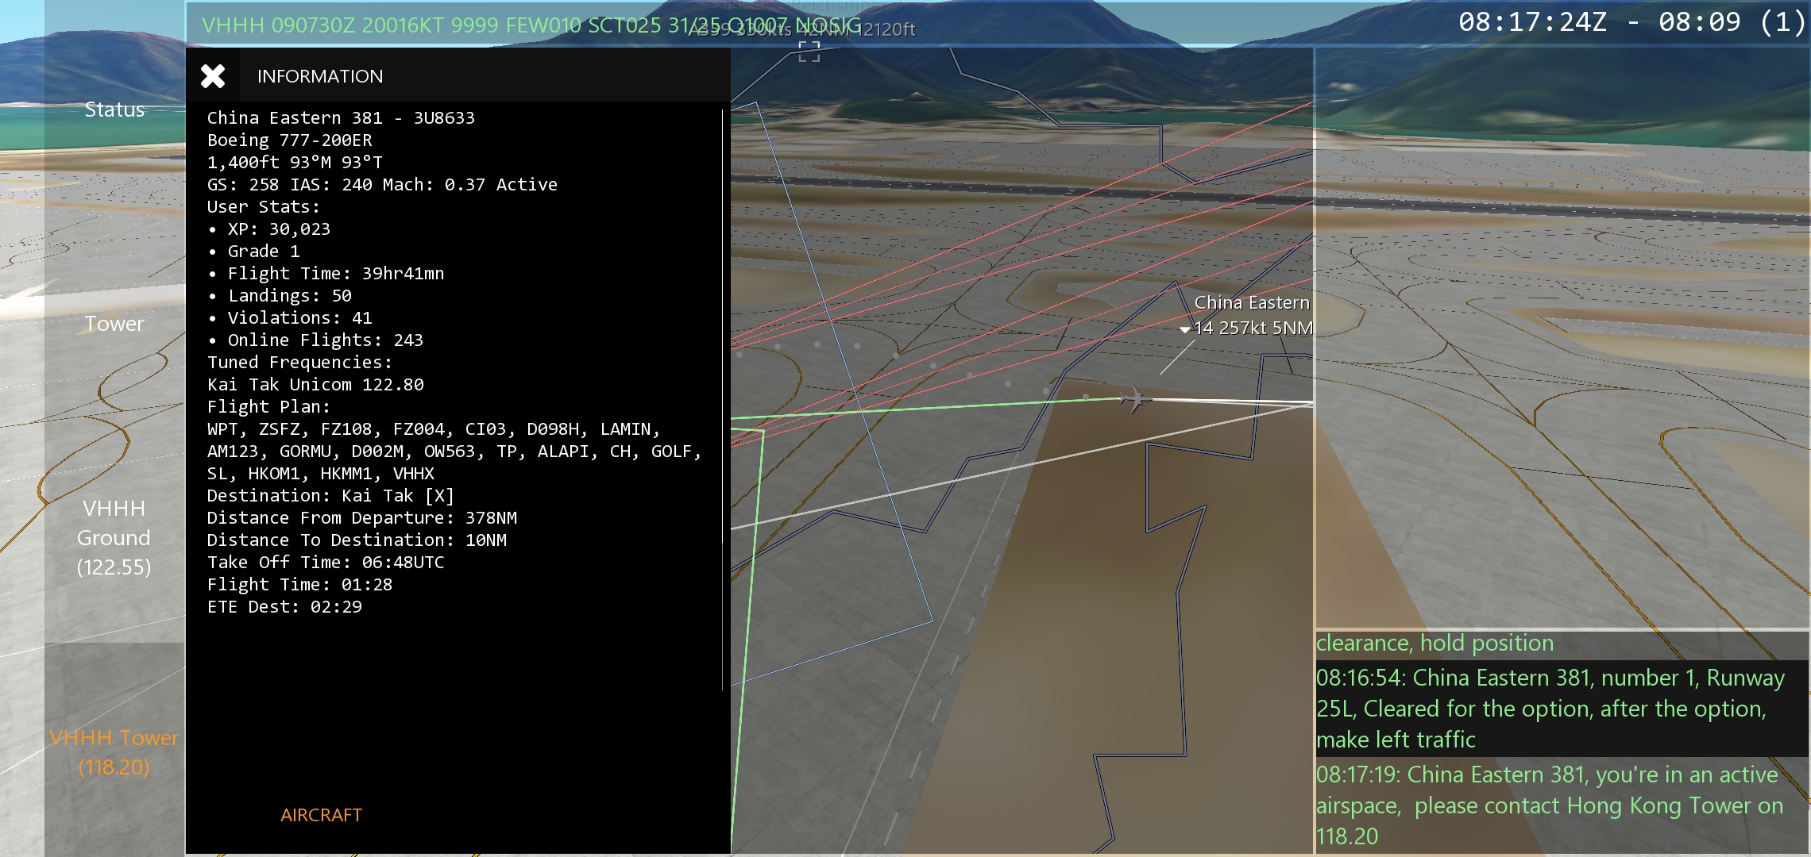The height and width of the screenshot is (857, 1811).
Task: Click the 'clearance, hold position' log entry
Action: pyautogui.click(x=1435, y=643)
